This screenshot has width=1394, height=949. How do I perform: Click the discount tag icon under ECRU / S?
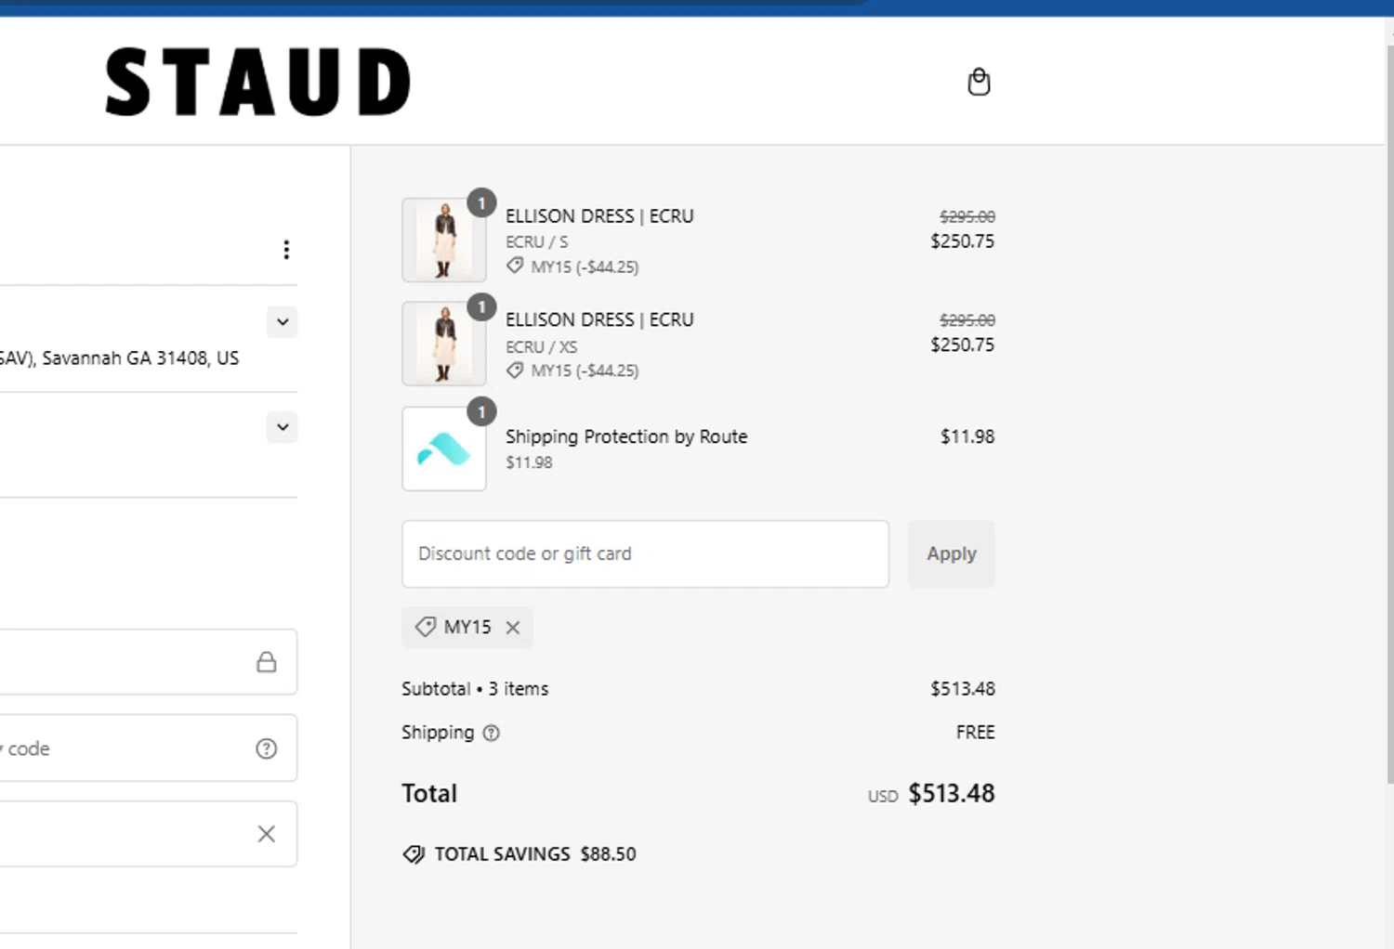[515, 266]
